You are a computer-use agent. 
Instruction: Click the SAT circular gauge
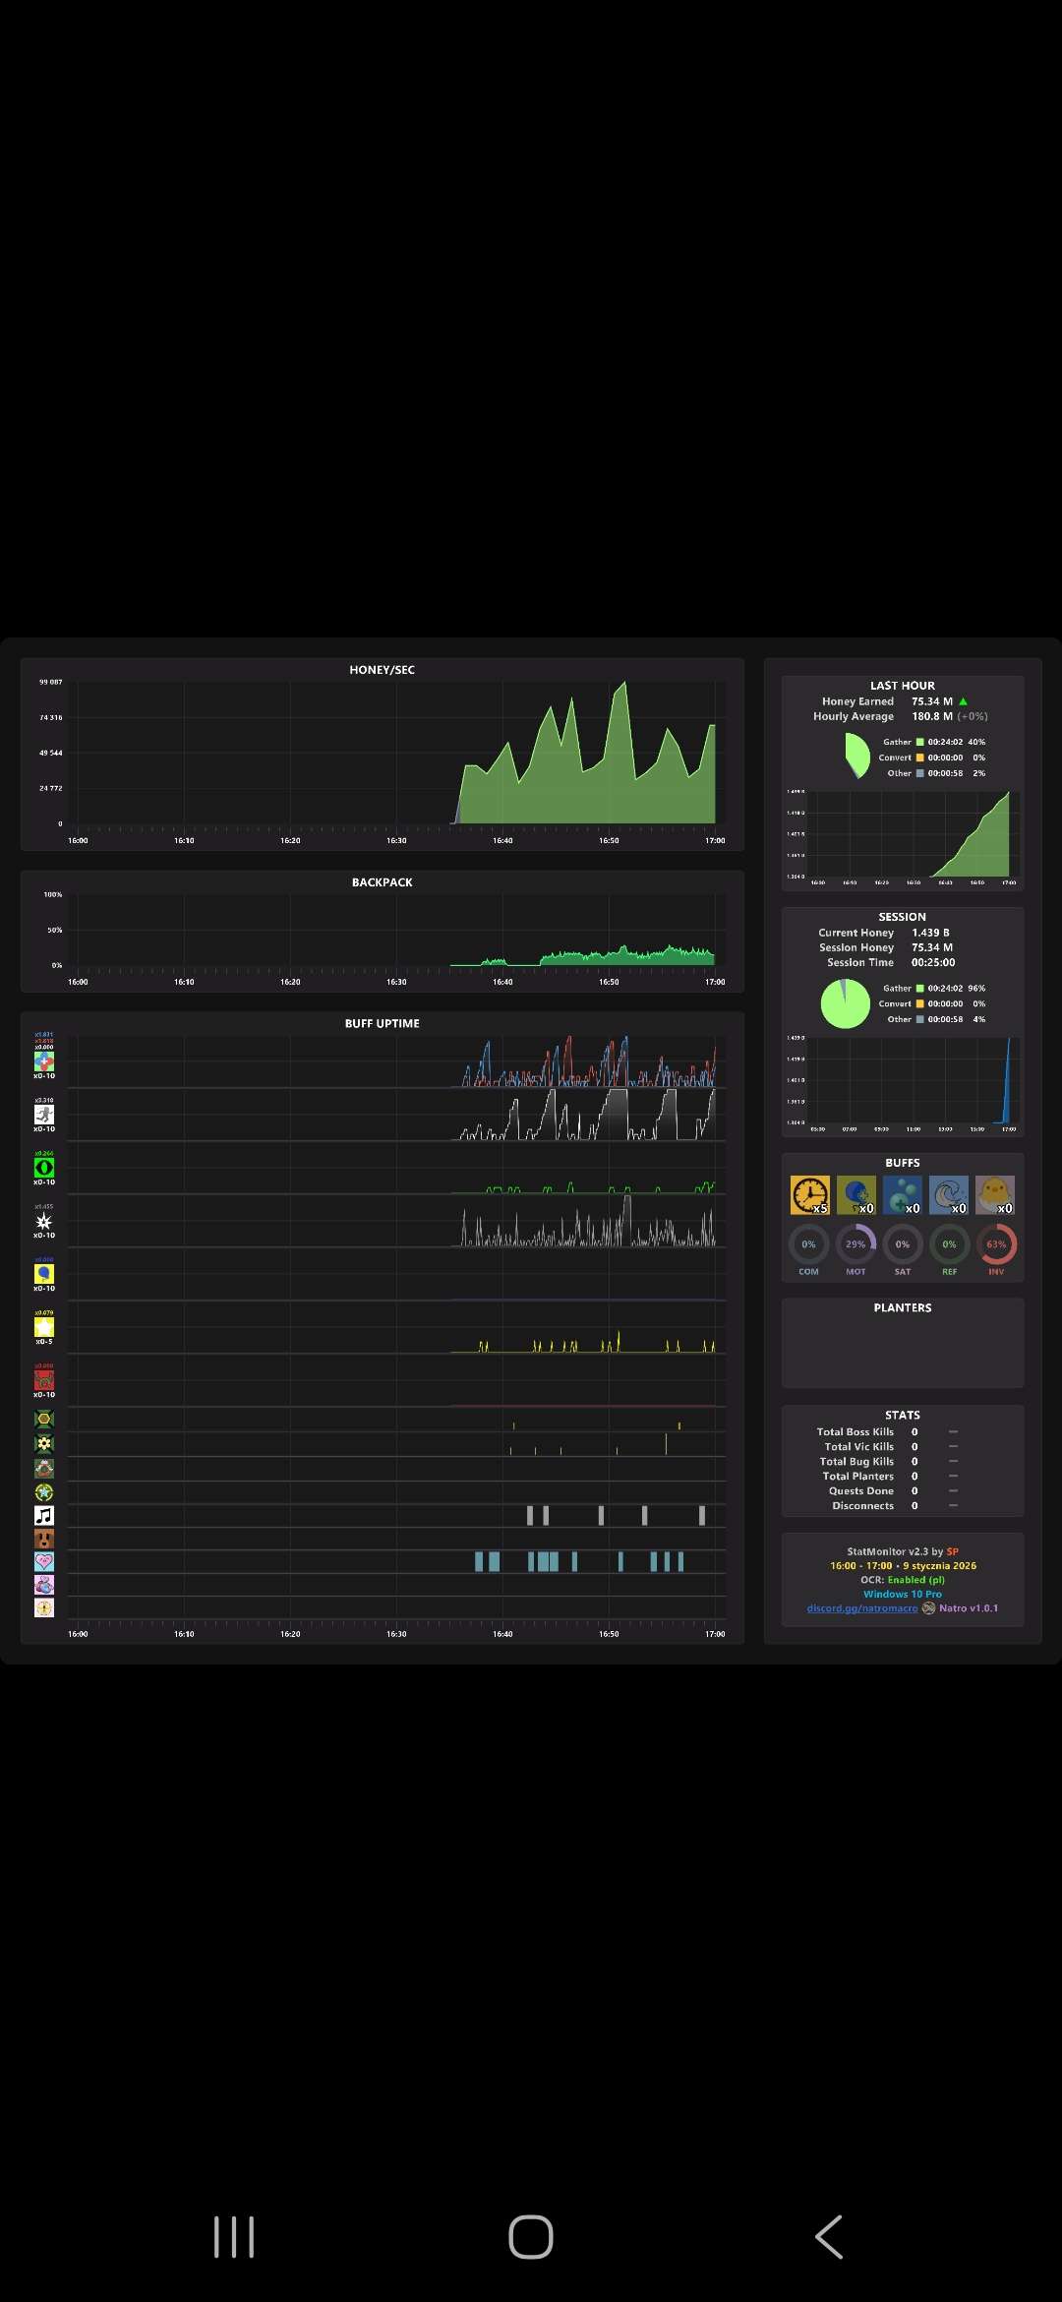903,1244
